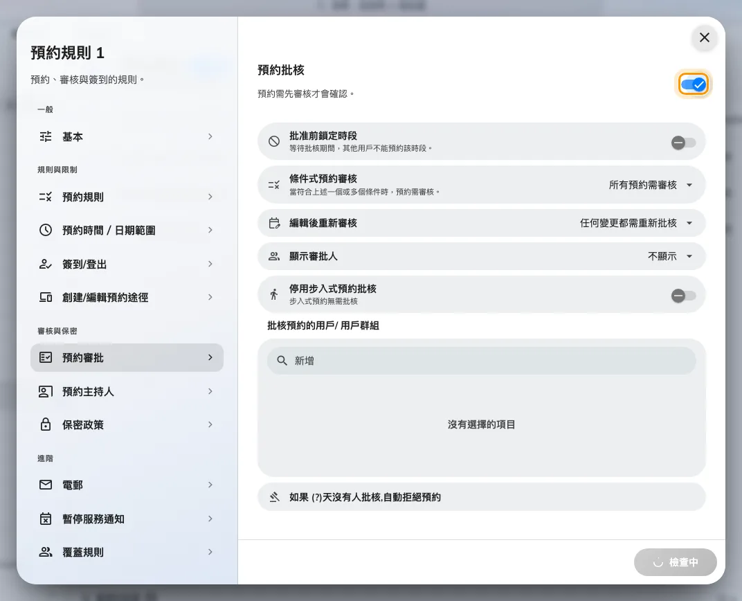
Task: Close the 預約規則 1 dialog
Action: 704,37
